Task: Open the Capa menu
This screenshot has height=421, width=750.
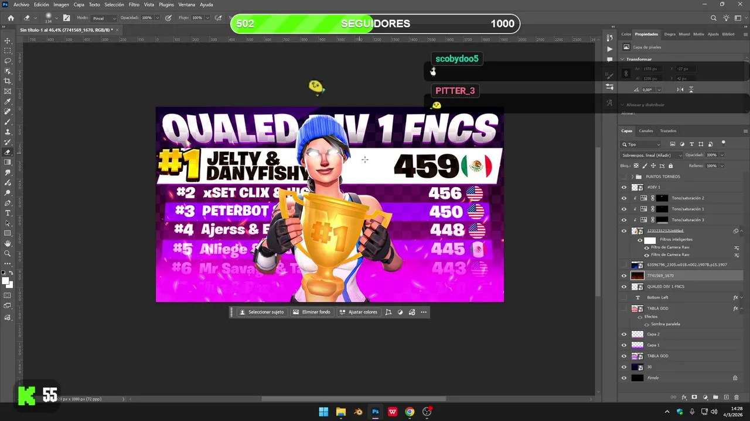Action: click(x=79, y=5)
